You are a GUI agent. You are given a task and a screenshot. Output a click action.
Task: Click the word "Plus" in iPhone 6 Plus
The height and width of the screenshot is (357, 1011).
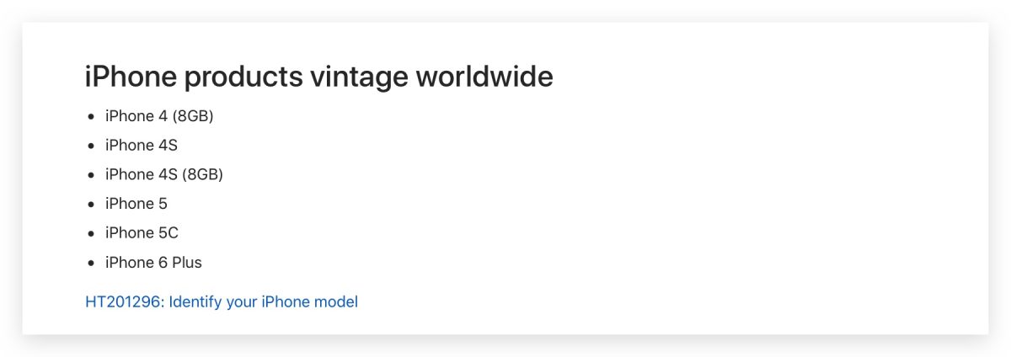coord(187,263)
